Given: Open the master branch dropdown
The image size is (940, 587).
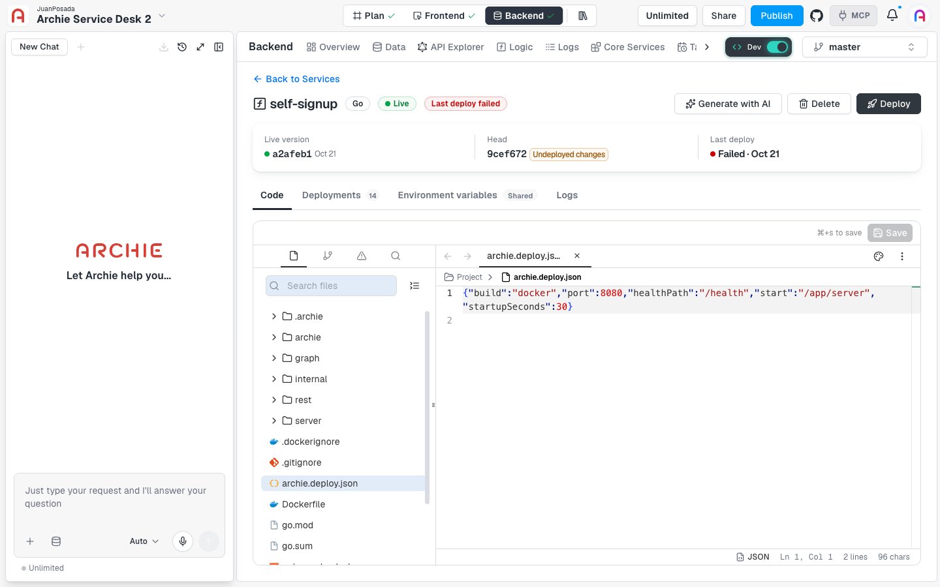Looking at the screenshot, I should tap(864, 47).
